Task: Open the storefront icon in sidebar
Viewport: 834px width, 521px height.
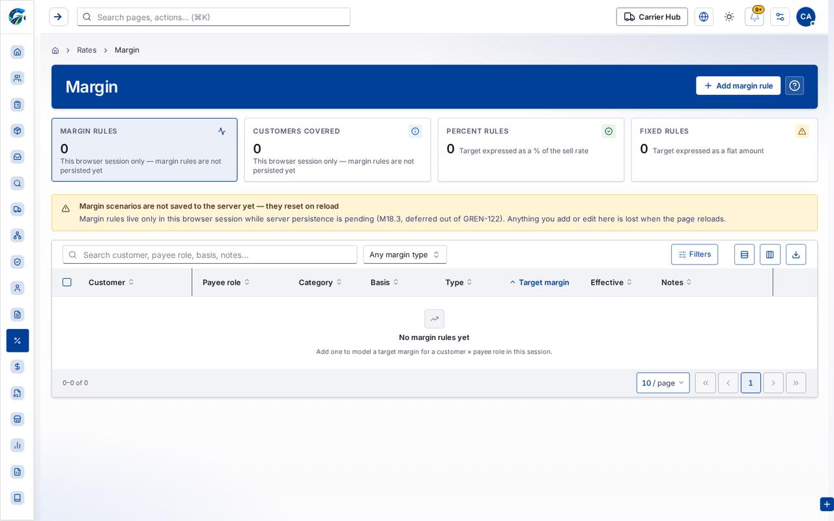Action: pyautogui.click(x=18, y=419)
